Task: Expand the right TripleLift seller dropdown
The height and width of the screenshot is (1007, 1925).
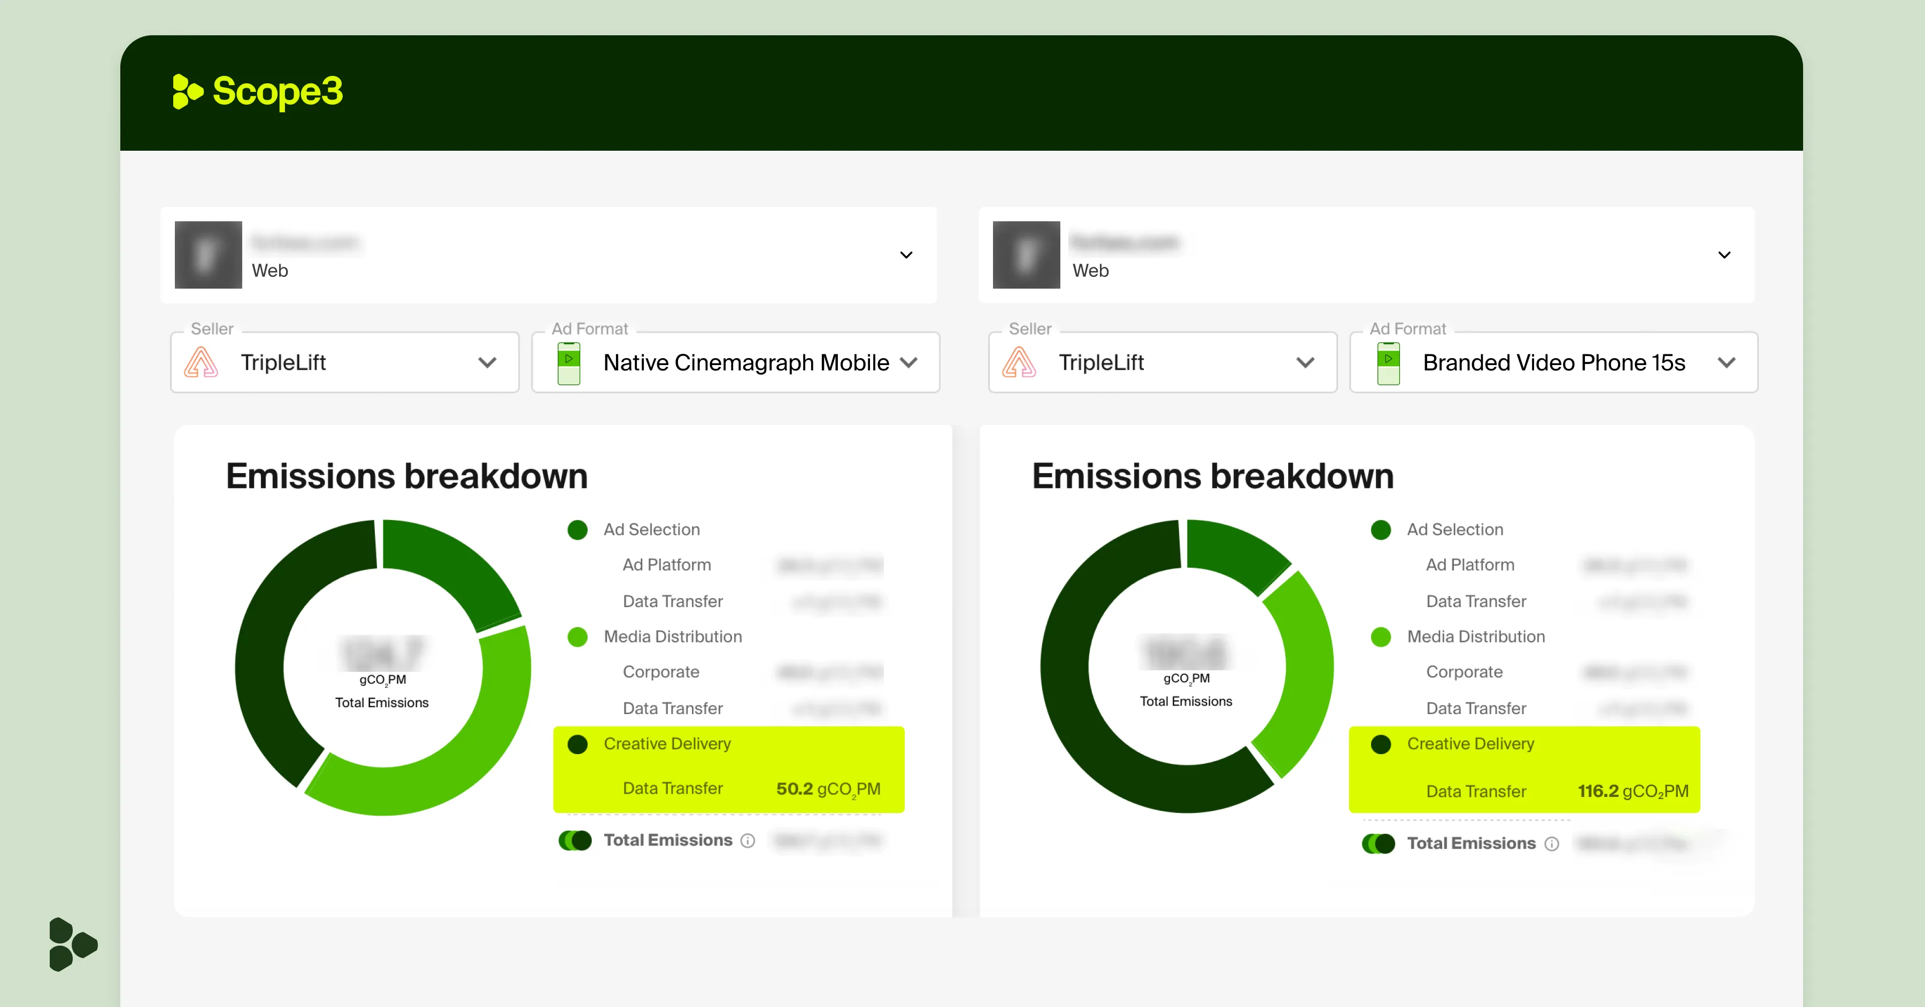Action: tap(1305, 363)
